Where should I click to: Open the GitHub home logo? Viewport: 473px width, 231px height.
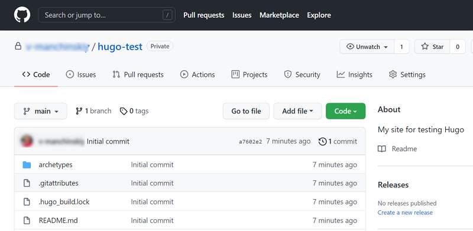click(x=22, y=15)
